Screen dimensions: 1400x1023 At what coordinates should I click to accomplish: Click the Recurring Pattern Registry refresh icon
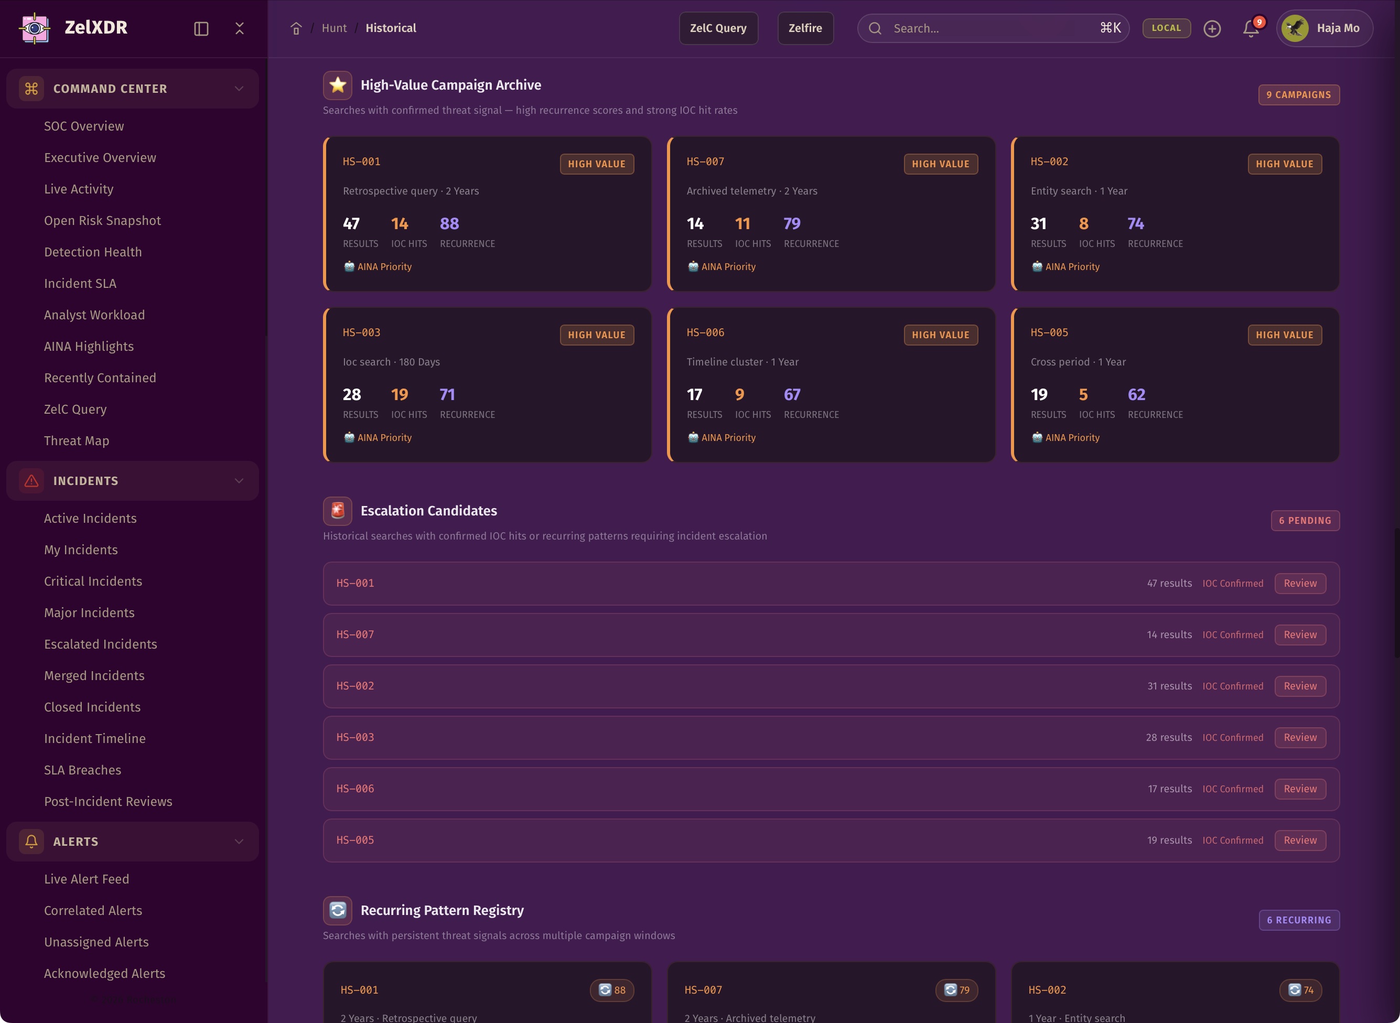coord(338,910)
